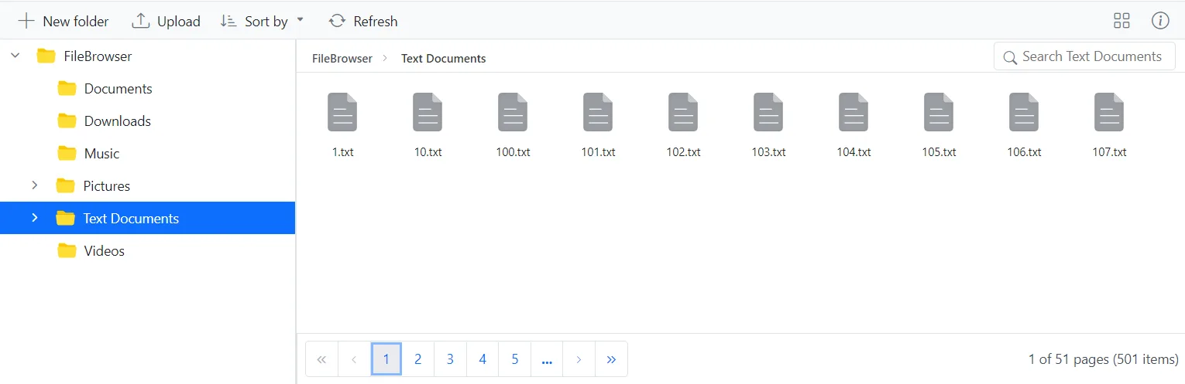Switch view using the grid layout icon
The height and width of the screenshot is (384, 1185).
pyautogui.click(x=1121, y=21)
